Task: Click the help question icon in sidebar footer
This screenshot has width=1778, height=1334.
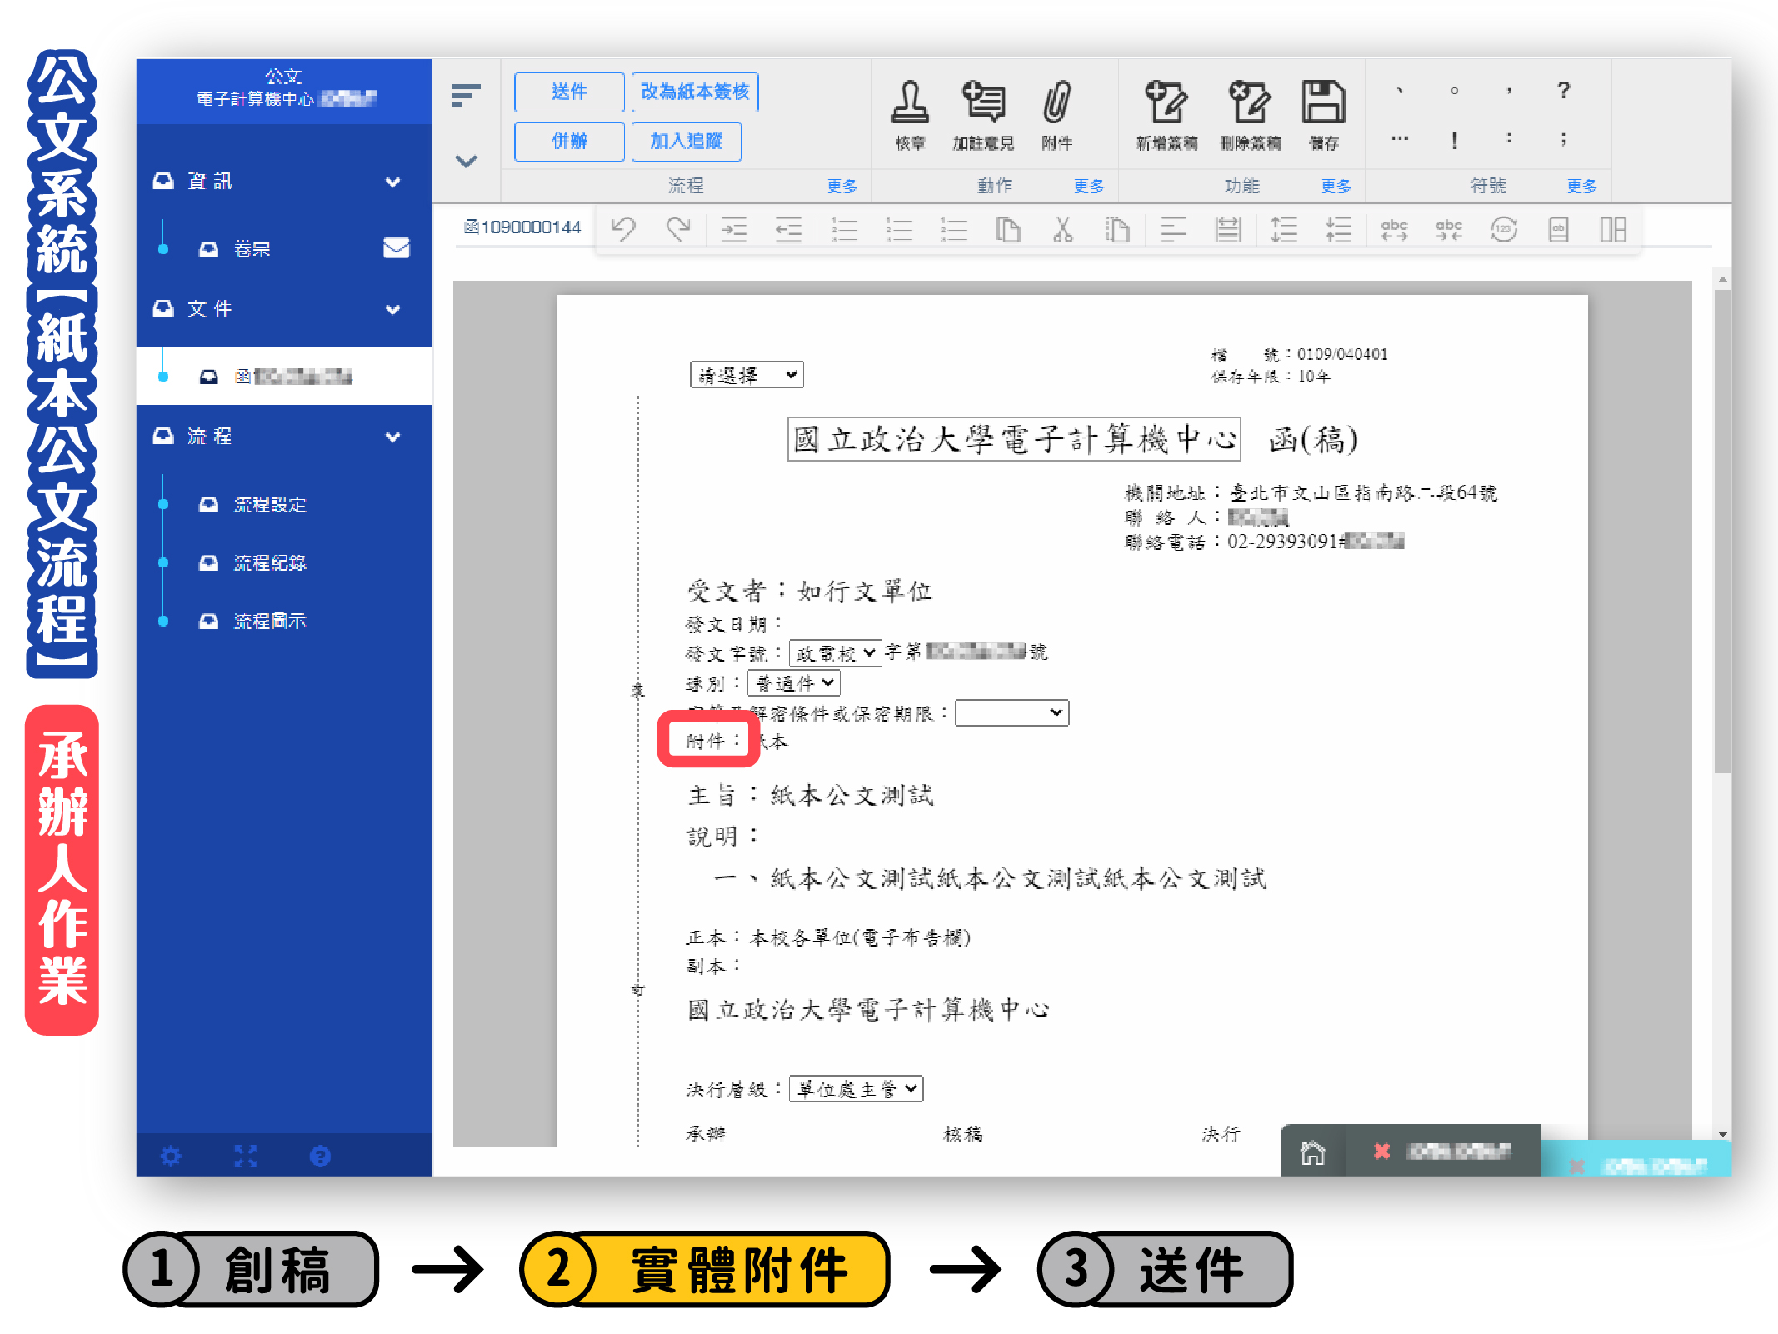Action: point(320,1156)
